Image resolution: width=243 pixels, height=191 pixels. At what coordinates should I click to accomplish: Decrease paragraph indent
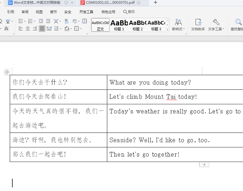coord(41,21)
